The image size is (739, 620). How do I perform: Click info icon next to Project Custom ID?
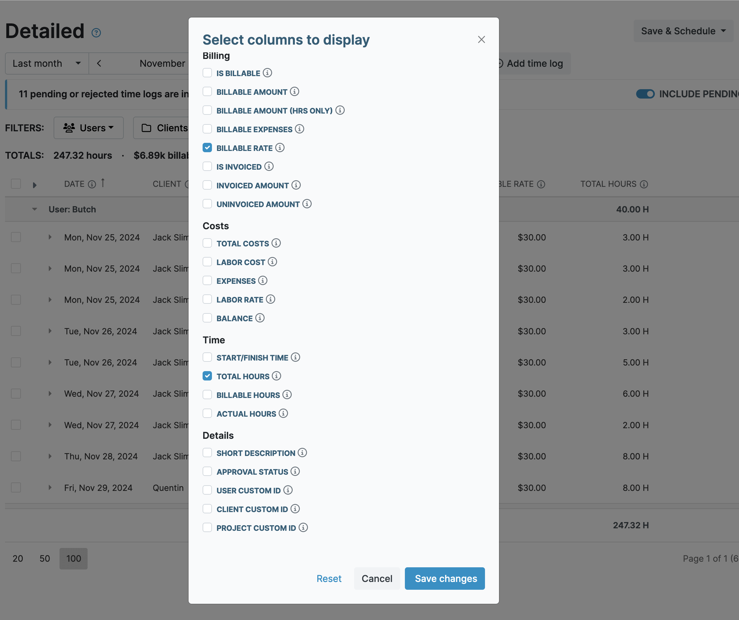point(303,527)
